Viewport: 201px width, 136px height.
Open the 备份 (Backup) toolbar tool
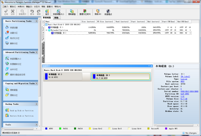pos(47,12)
